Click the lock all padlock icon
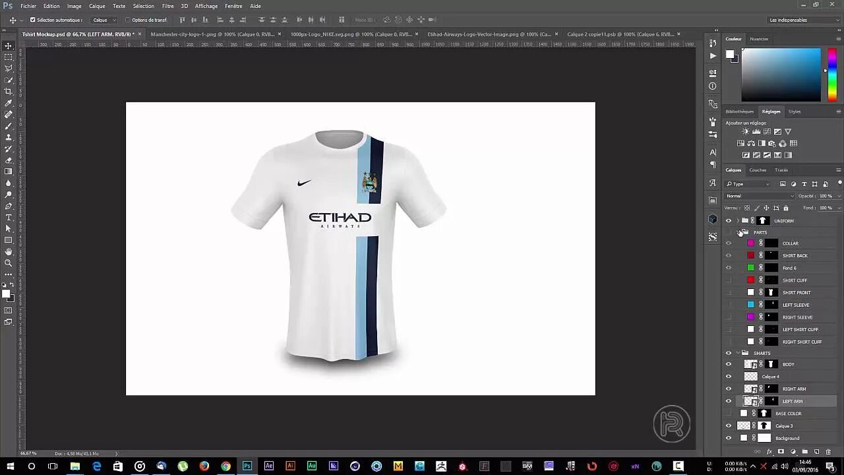844x475 pixels. point(786,208)
